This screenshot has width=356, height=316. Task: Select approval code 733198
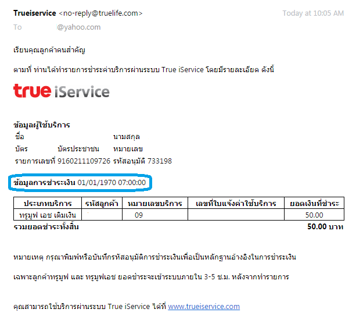point(160,161)
